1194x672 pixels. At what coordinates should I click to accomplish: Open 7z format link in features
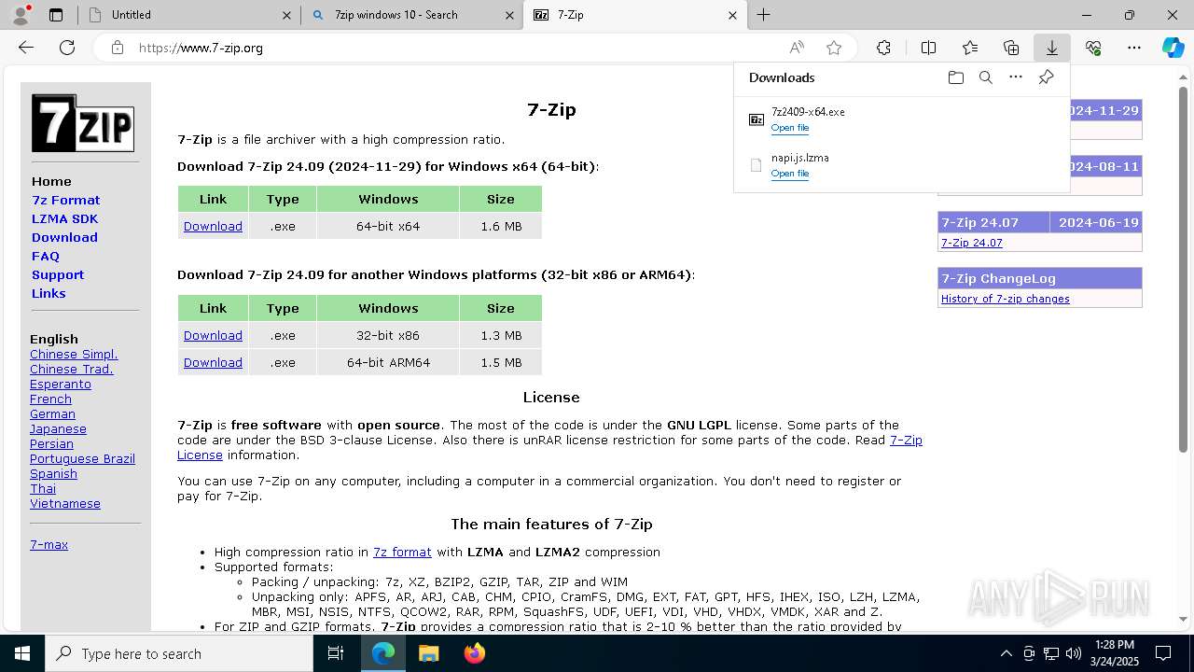(402, 552)
